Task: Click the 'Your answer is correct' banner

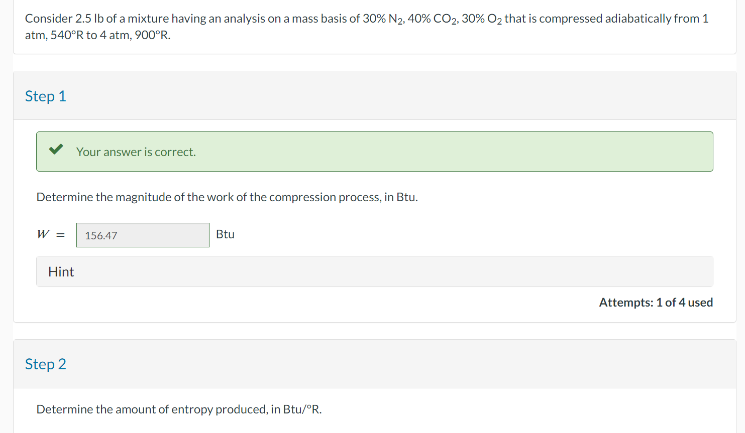Action: point(374,152)
